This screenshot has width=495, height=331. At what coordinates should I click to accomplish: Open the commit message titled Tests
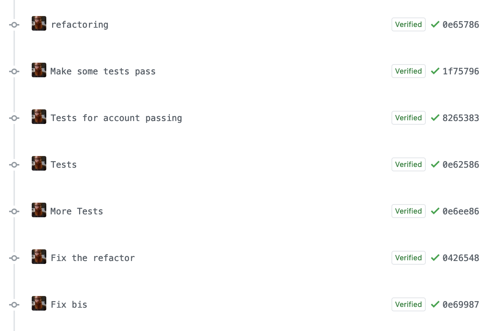(64, 164)
